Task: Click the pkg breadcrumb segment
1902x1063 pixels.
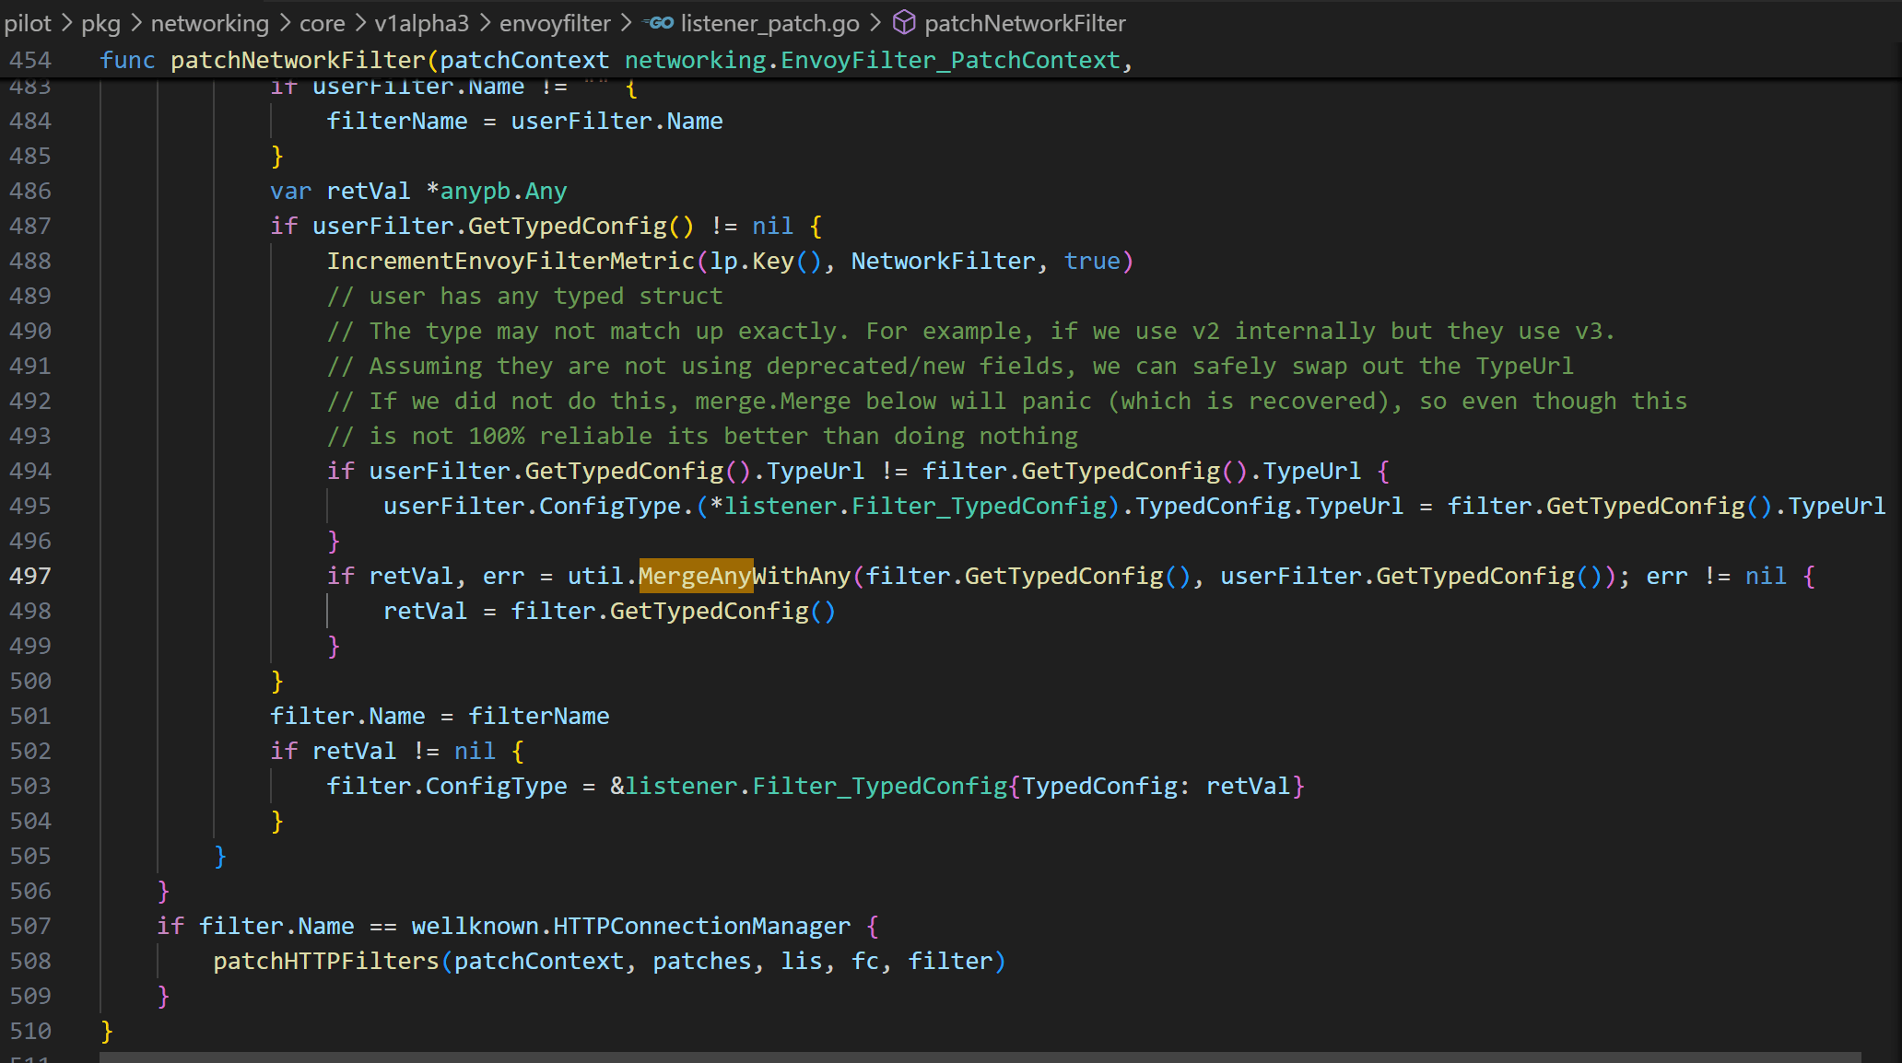Action: (102, 23)
